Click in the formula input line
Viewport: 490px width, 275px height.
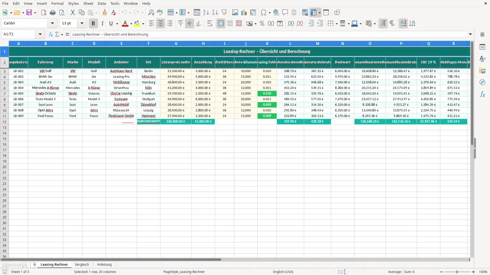[269, 34]
